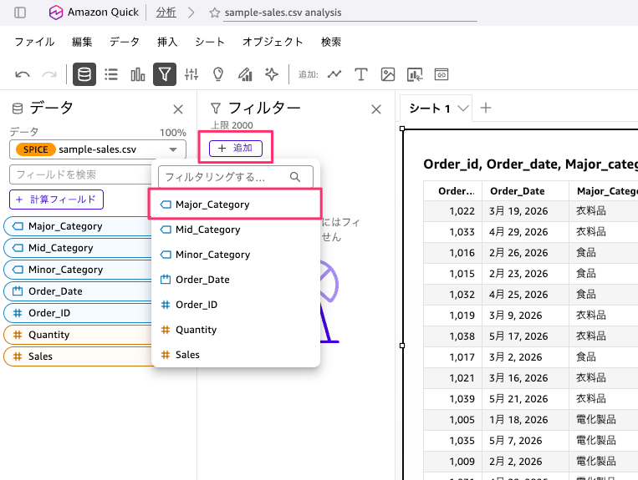Open the bar chart visuals icon
Viewport: 638px width, 480px height.
(138, 74)
